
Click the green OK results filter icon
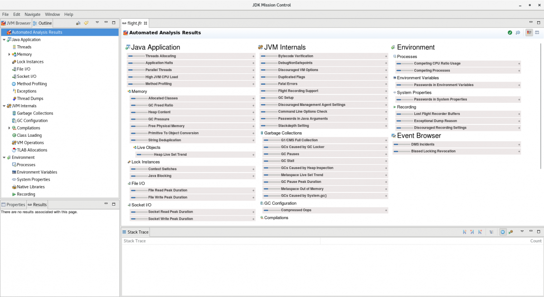(x=510, y=32)
